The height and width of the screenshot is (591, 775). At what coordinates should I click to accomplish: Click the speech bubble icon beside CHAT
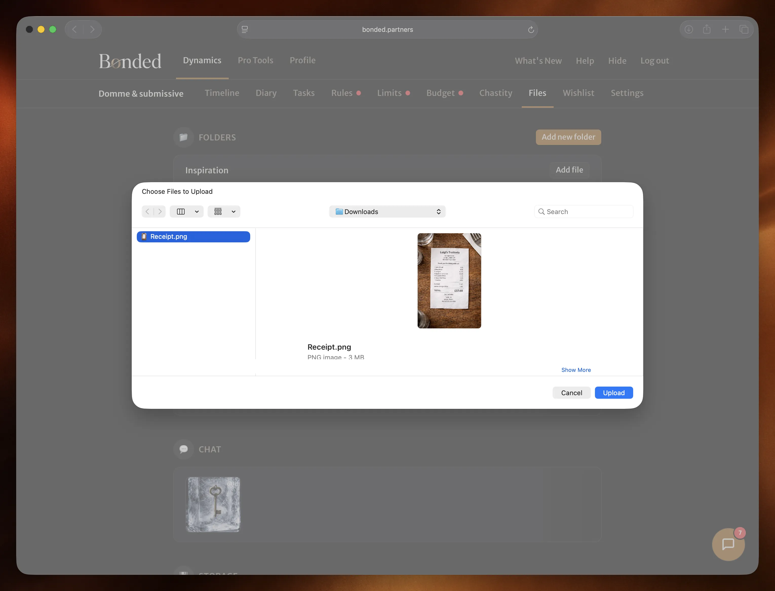coord(183,449)
